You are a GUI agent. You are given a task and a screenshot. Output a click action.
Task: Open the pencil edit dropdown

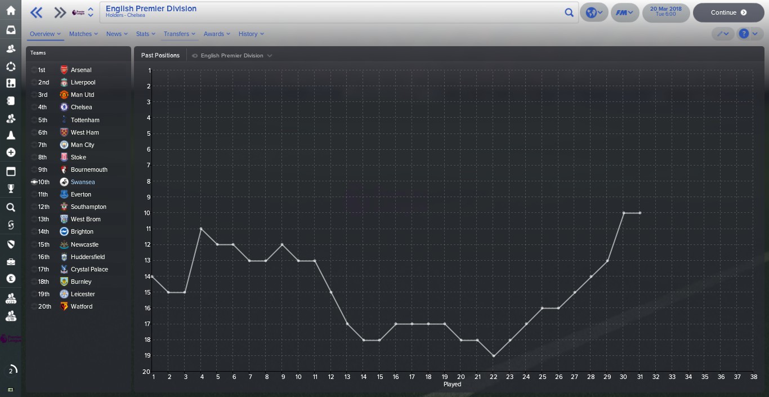pos(723,34)
